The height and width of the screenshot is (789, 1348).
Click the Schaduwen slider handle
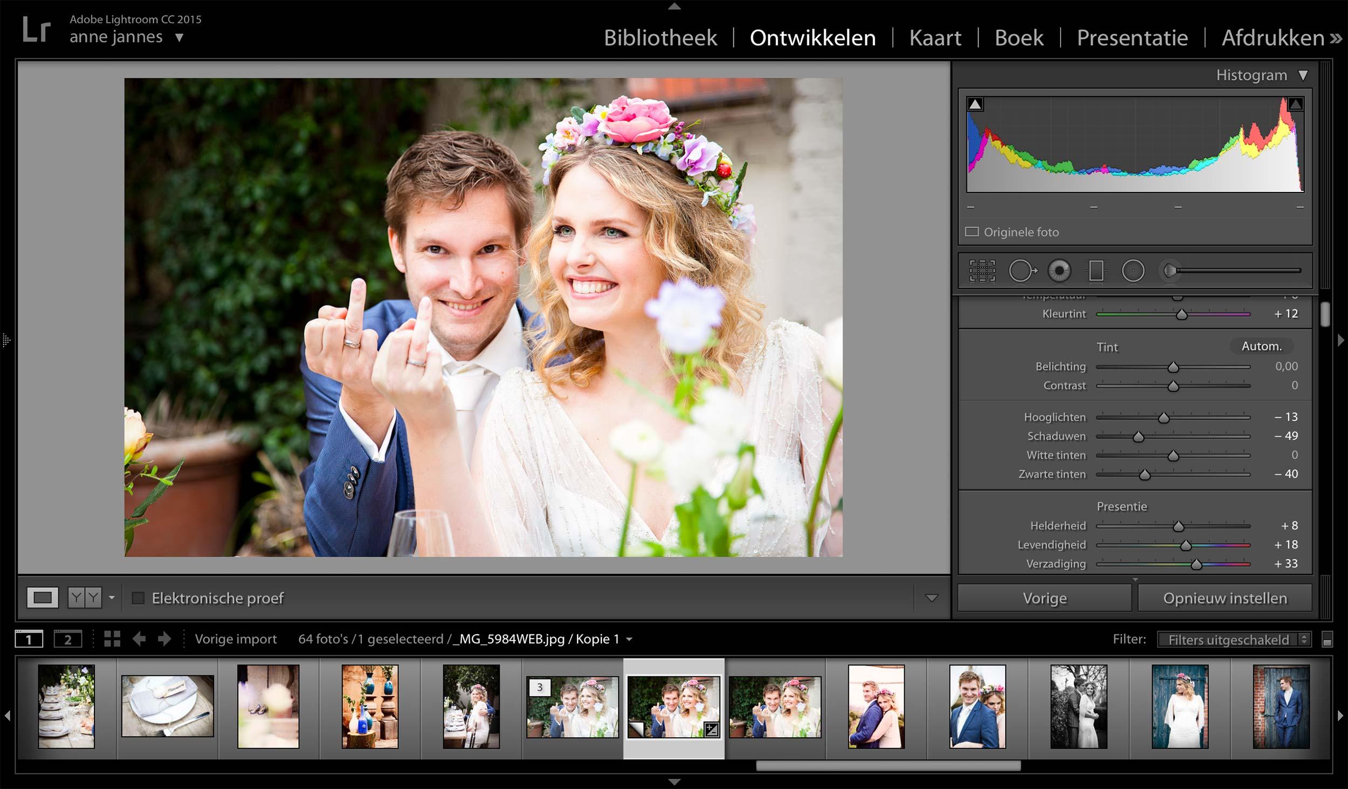[1138, 436]
